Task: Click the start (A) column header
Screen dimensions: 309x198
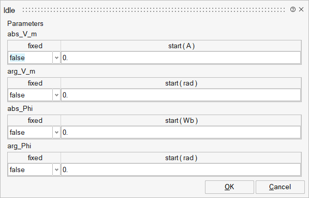Action: coord(181,46)
